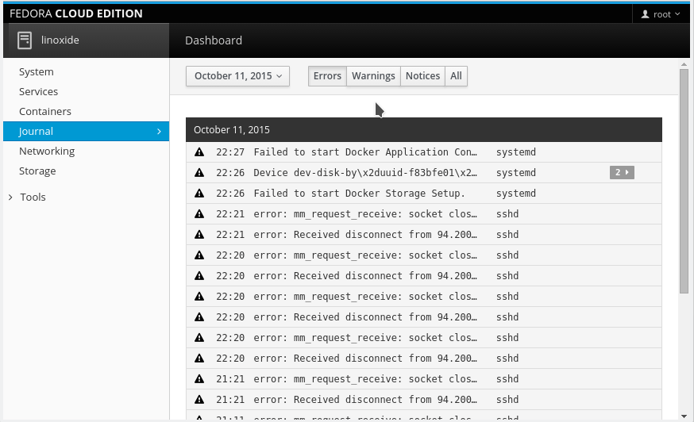Click the vertical scrollbar thumb
This screenshot has width=694, height=422.
(x=684, y=182)
